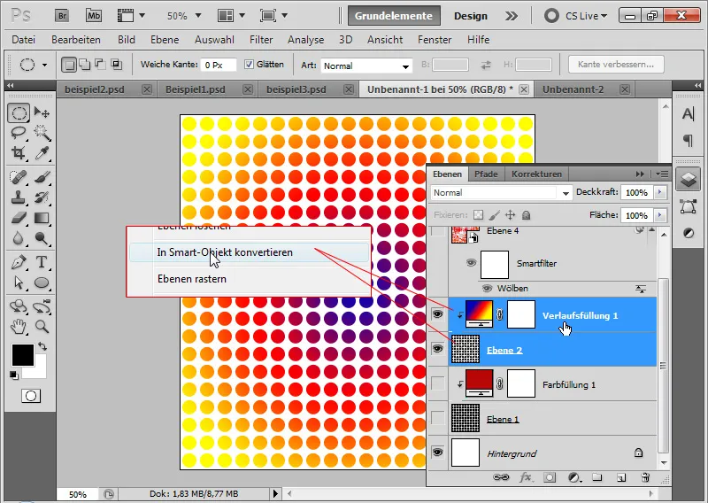Click Kante verbessern button

pyautogui.click(x=616, y=64)
